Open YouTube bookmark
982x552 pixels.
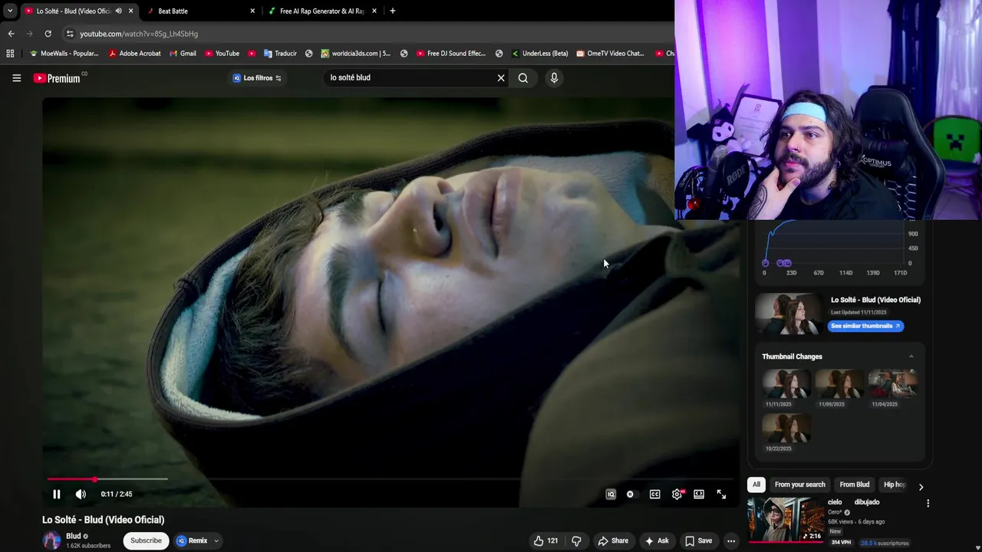(222, 54)
